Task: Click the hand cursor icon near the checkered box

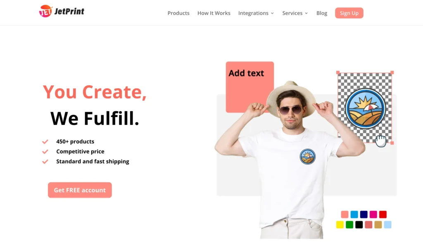Action: click(380, 141)
